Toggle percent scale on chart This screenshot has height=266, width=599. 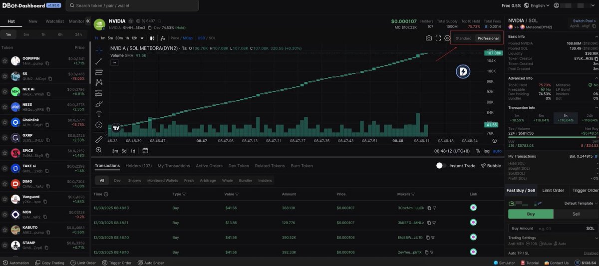point(478,151)
